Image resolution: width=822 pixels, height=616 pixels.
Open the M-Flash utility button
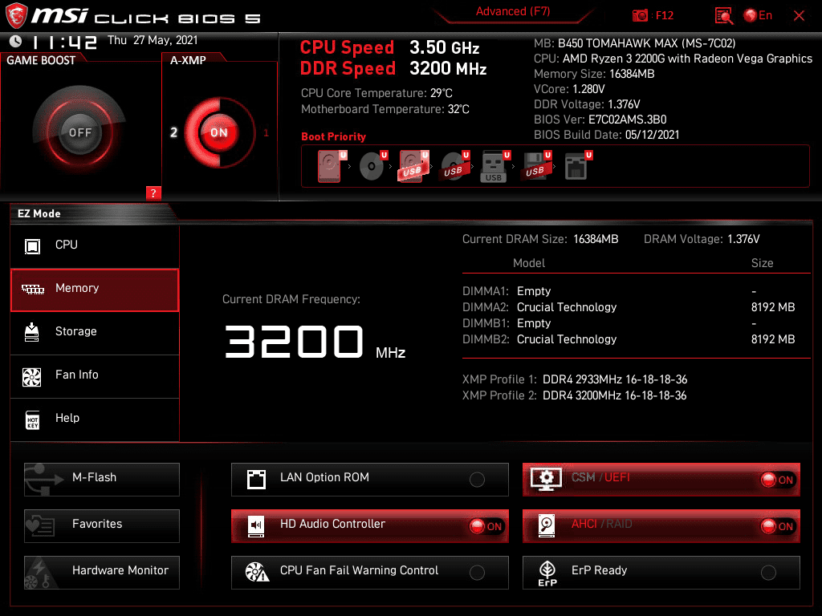point(102,480)
